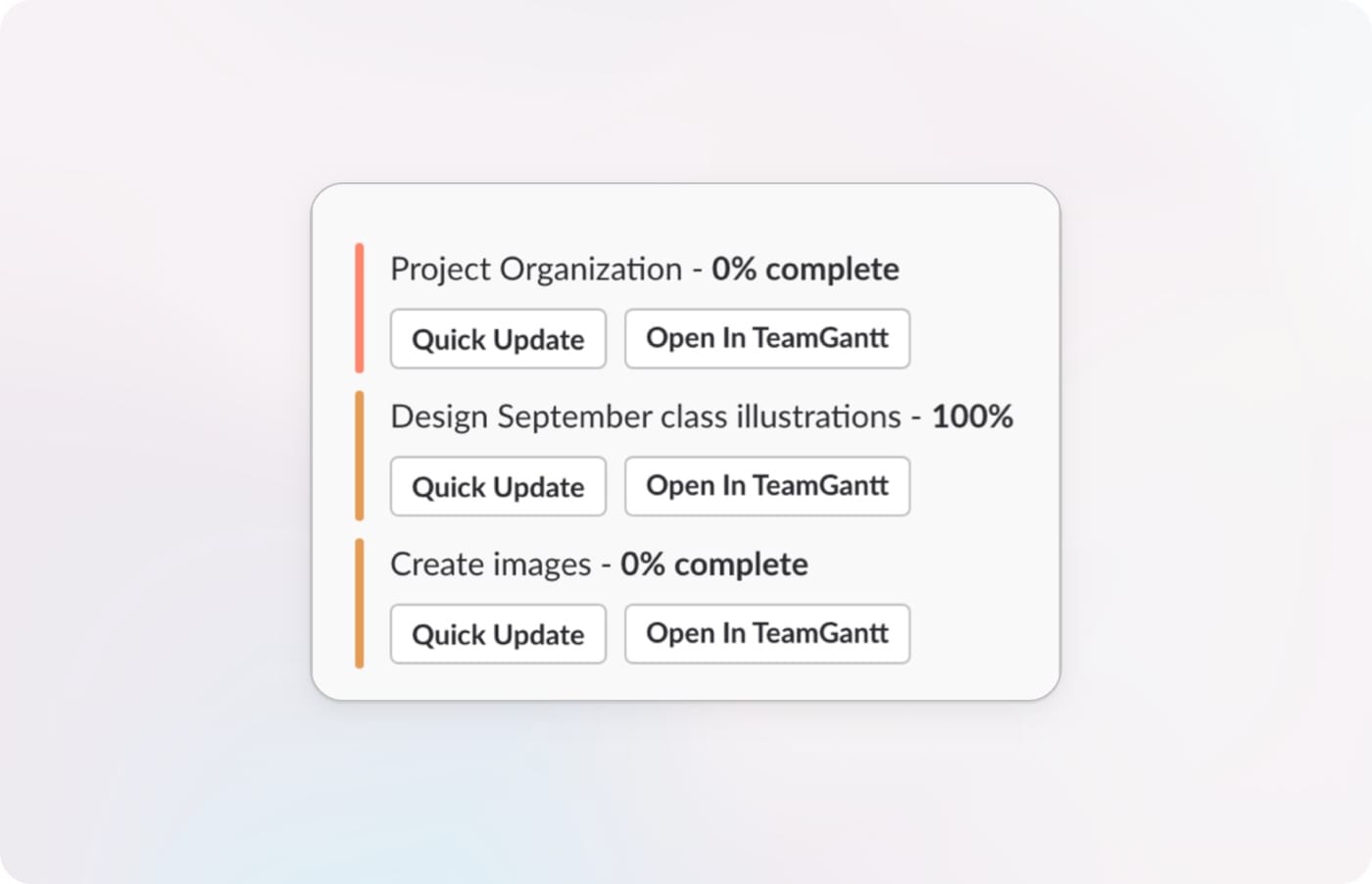Select the first Open In TeamGantt button
Image resolution: width=1372 pixels, height=884 pixels.
767,338
